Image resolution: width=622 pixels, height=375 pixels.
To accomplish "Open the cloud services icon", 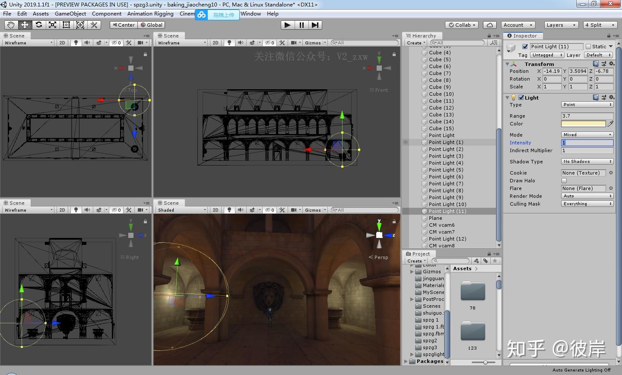I will tap(489, 25).
